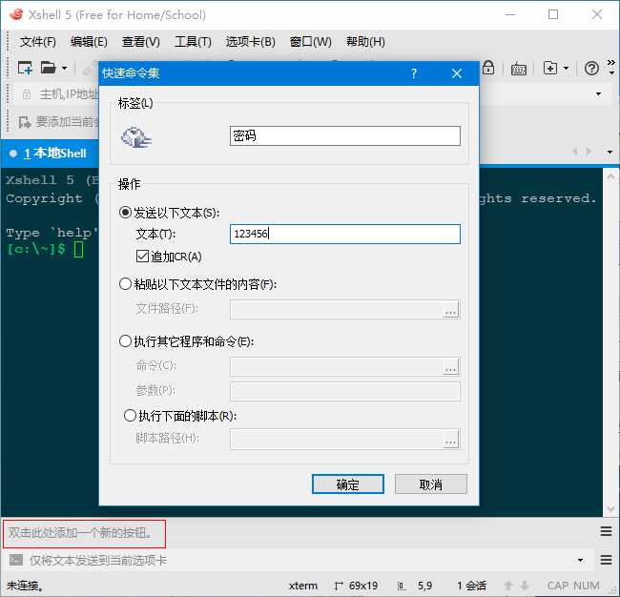The height and width of the screenshot is (597, 620).
Task: Open quick command bar hamburger menu
Action: click(x=606, y=531)
